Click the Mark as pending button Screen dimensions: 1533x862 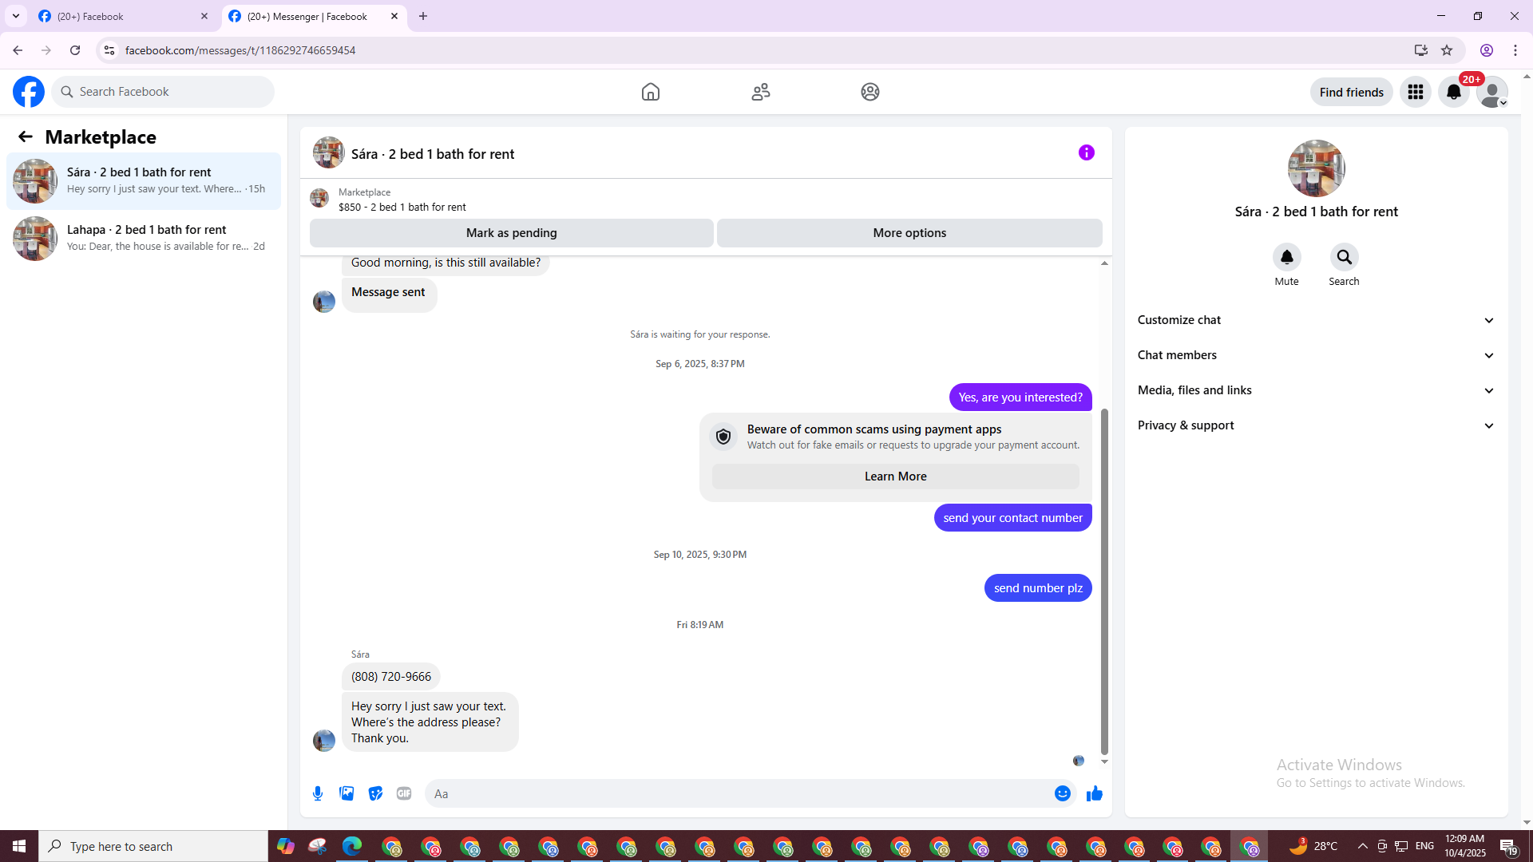[512, 233]
